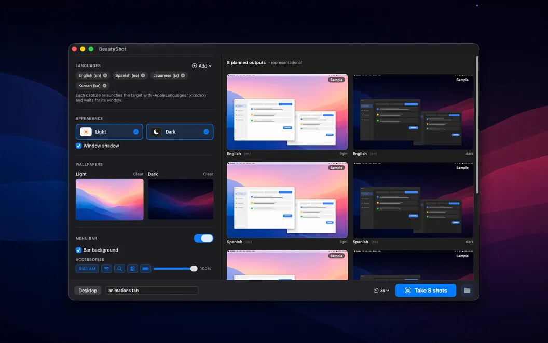
Task: Remove the Spanish (es) language chip
Action: 143,75
